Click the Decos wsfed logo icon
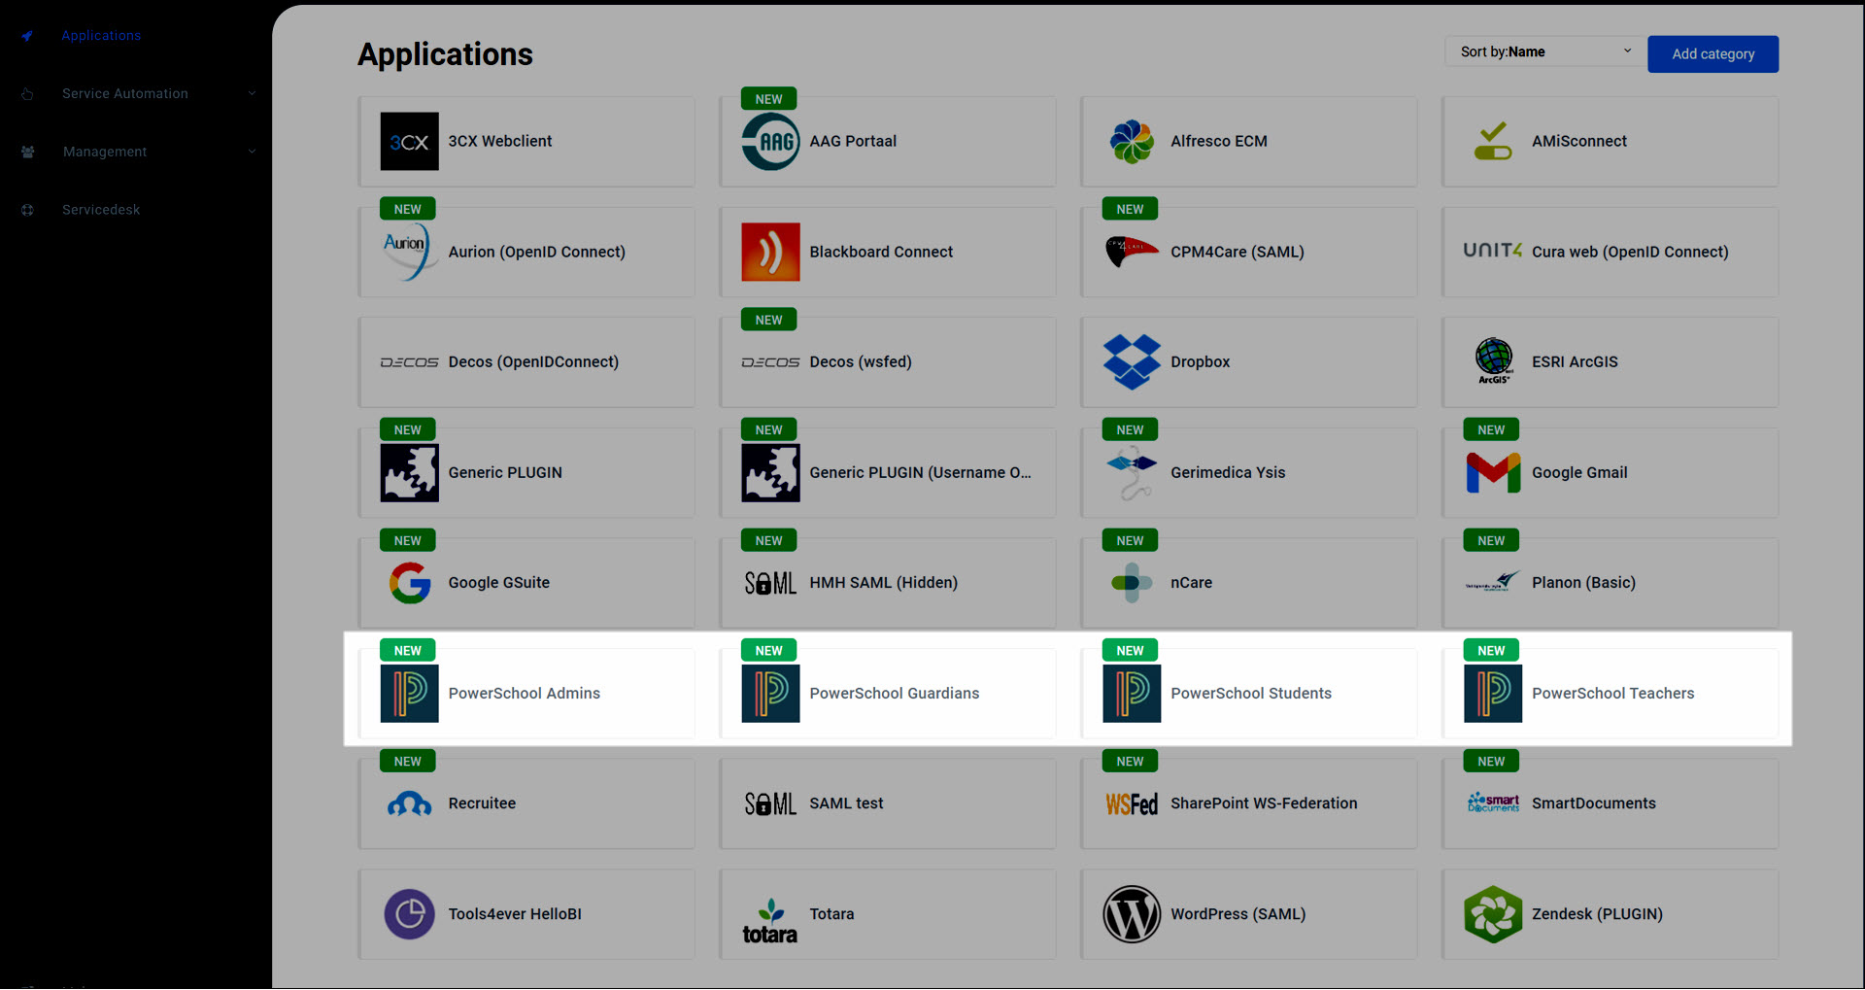 pyautogui.click(x=770, y=362)
